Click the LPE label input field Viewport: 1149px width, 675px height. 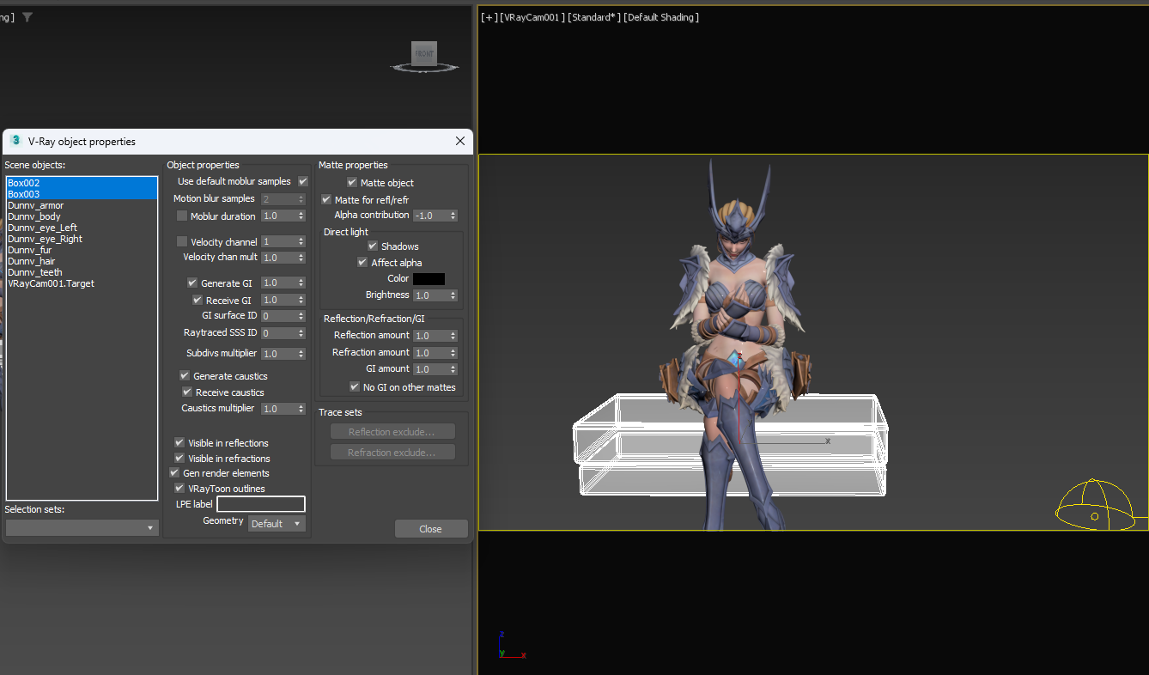pos(261,504)
